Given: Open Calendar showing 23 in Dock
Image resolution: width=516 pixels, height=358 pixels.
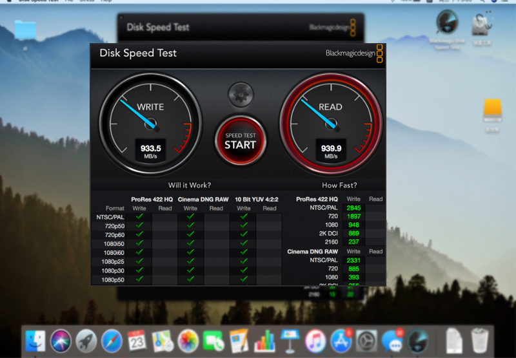Looking at the screenshot, I should tap(137, 341).
